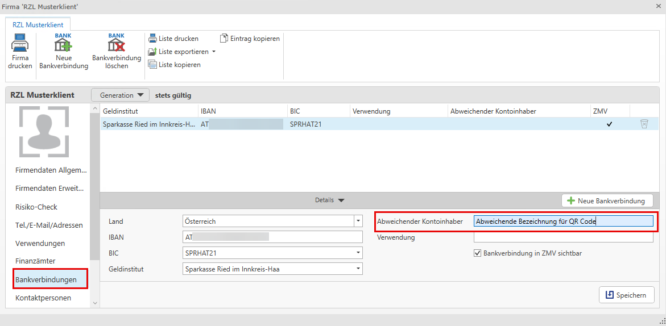Click the Firma drucken printer icon
The width and height of the screenshot is (666, 326).
point(20,44)
